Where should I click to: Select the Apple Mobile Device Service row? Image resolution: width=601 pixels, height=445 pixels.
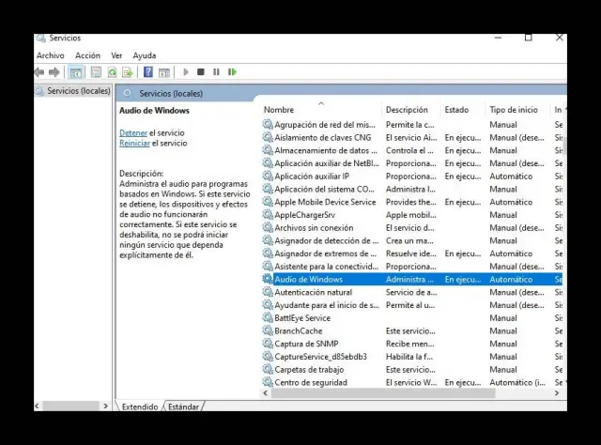(325, 202)
